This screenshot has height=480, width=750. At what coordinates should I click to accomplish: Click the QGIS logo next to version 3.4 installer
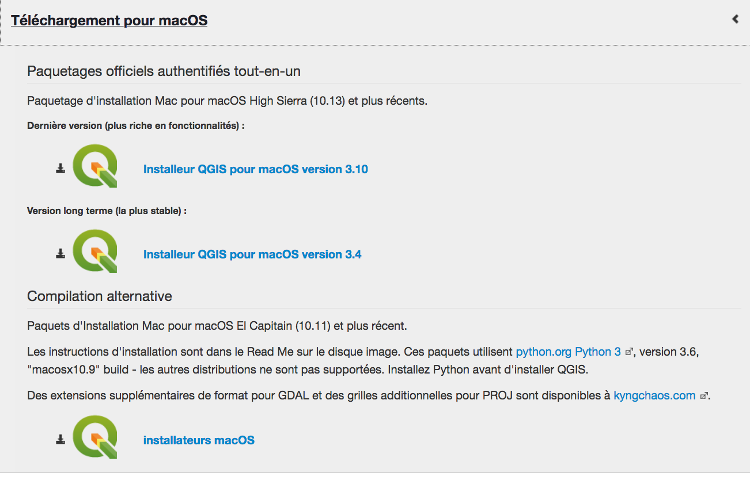94,250
